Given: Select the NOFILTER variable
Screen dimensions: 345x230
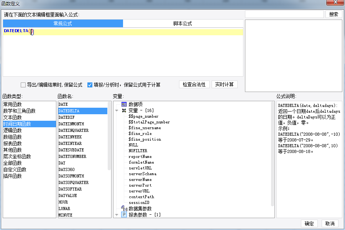Looking at the screenshot, I should tap(138, 151).
